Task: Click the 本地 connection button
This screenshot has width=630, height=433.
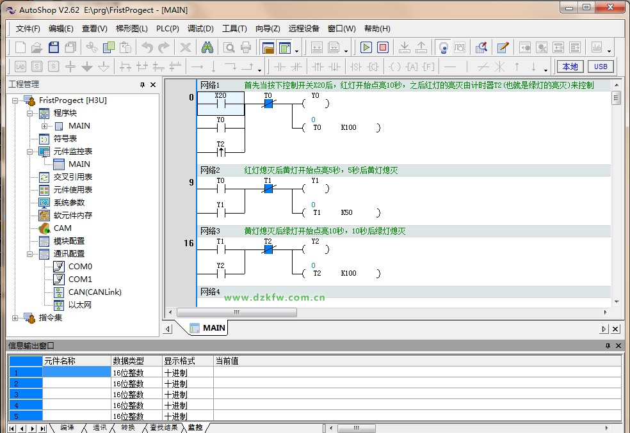Action: point(570,67)
